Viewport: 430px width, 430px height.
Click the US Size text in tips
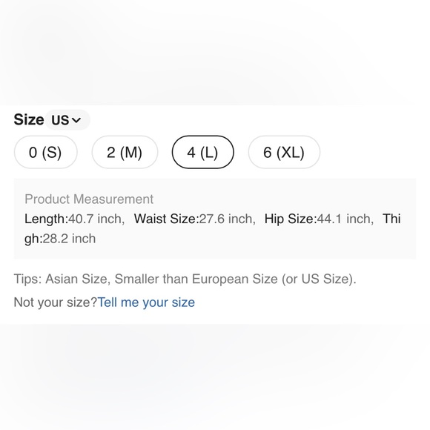pyautogui.click(x=325, y=279)
